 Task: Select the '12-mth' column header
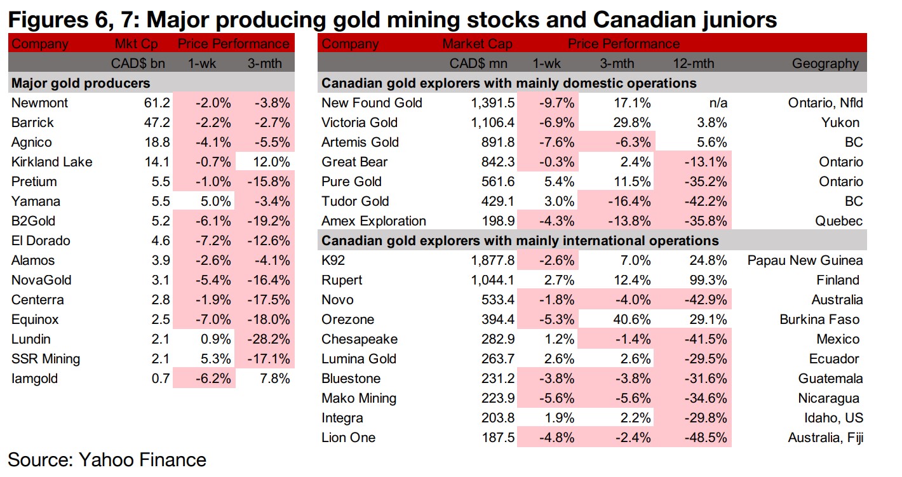pos(694,64)
